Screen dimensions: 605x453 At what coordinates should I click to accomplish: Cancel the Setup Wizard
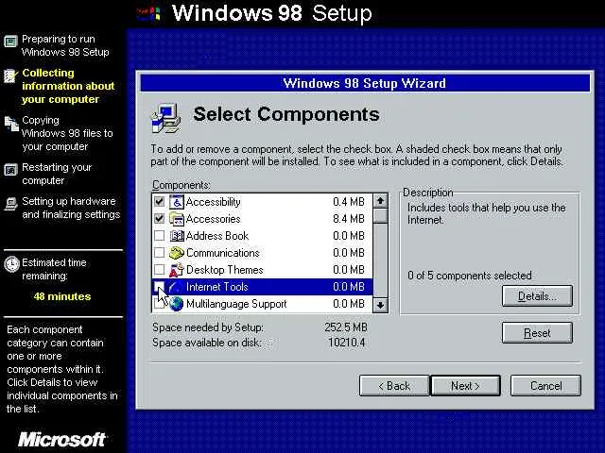point(545,386)
